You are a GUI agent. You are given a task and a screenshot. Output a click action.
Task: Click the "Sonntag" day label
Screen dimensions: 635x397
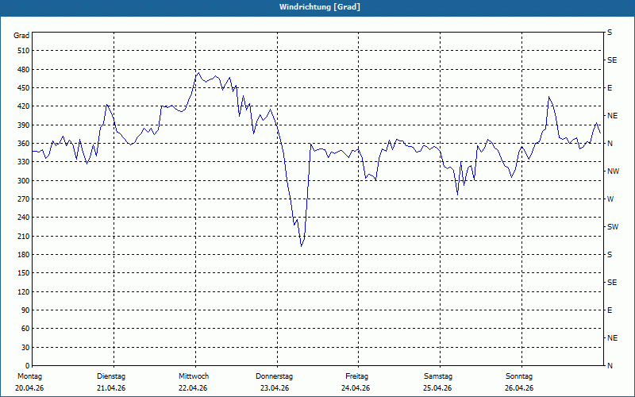tap(519, 376)
